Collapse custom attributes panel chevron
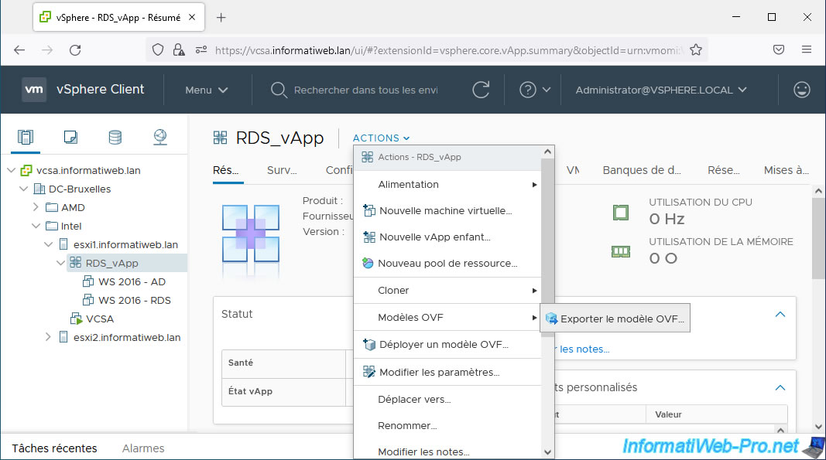826x460 pixels. click(780, 388)
